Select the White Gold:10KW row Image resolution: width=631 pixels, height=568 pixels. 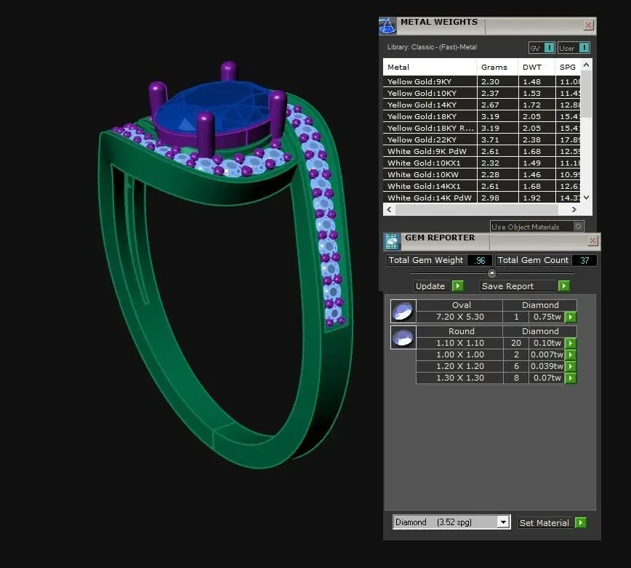(482, 175)
